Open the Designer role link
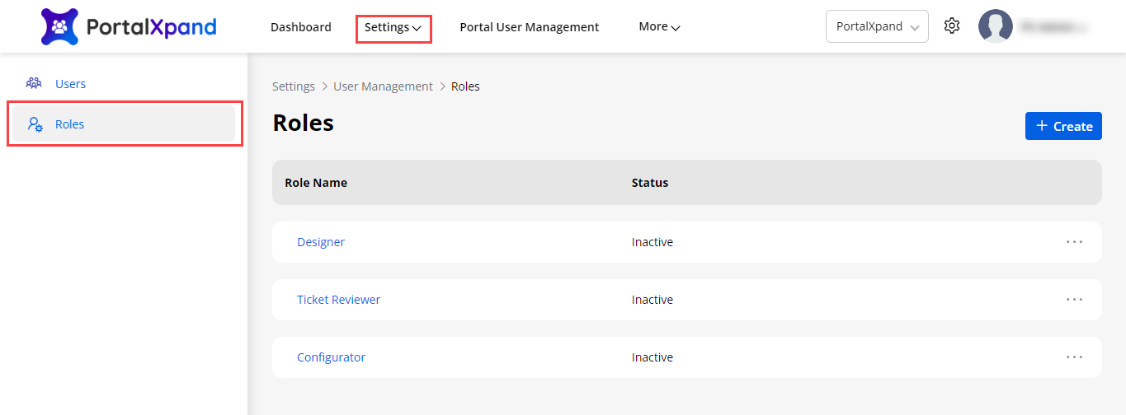 pos(321,242)
